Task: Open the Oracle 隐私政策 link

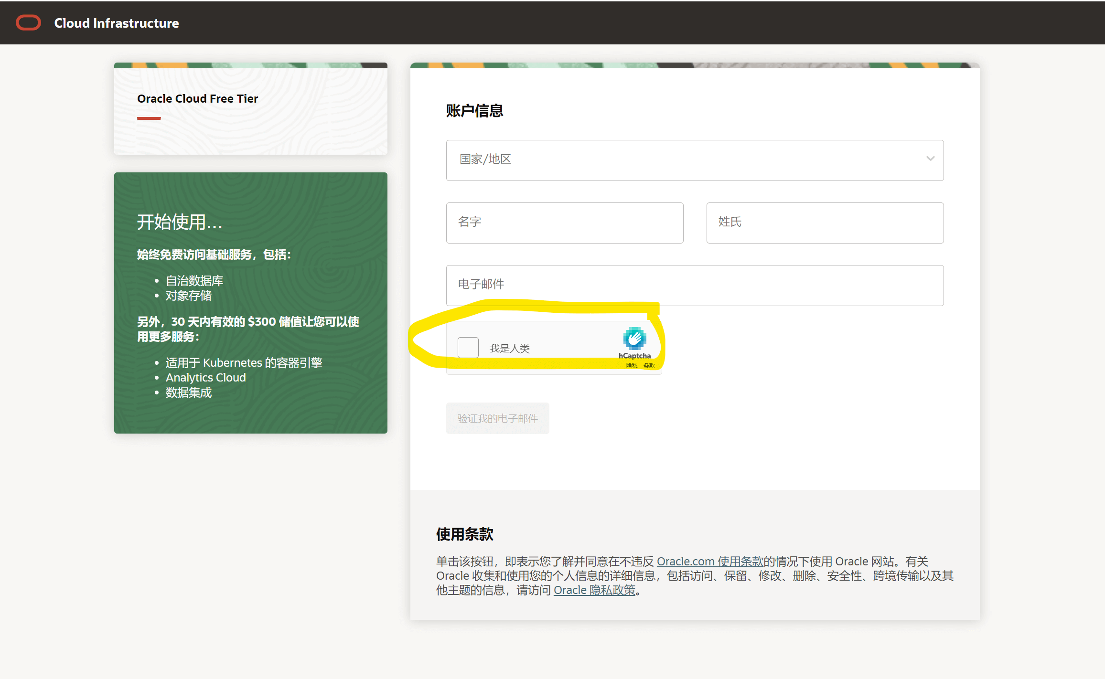Action: (594, 590)
